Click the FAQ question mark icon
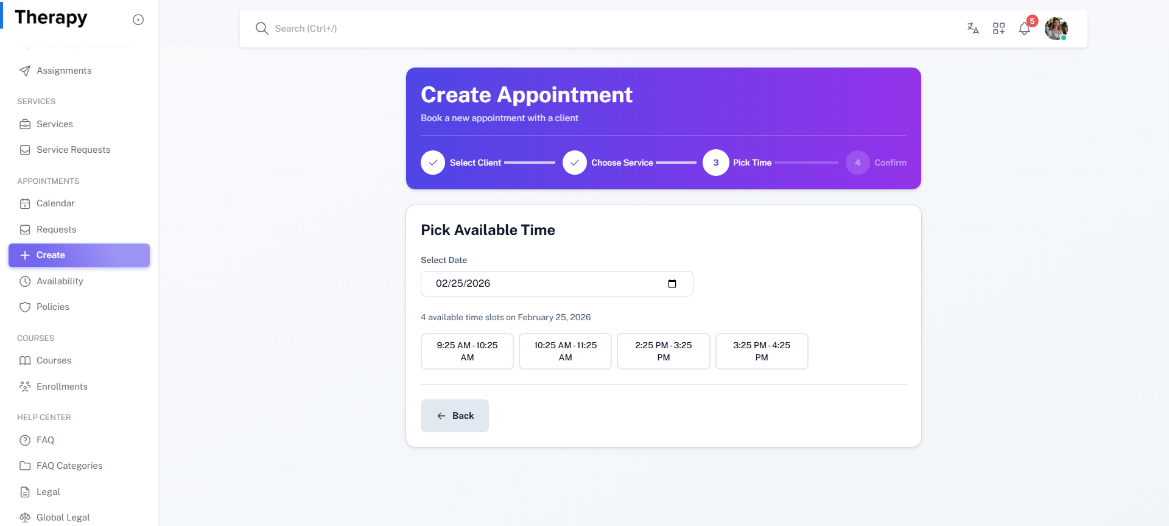 coord(25,440)
